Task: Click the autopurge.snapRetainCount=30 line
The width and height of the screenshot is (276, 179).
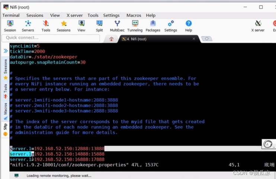Action: coord(48,62)
